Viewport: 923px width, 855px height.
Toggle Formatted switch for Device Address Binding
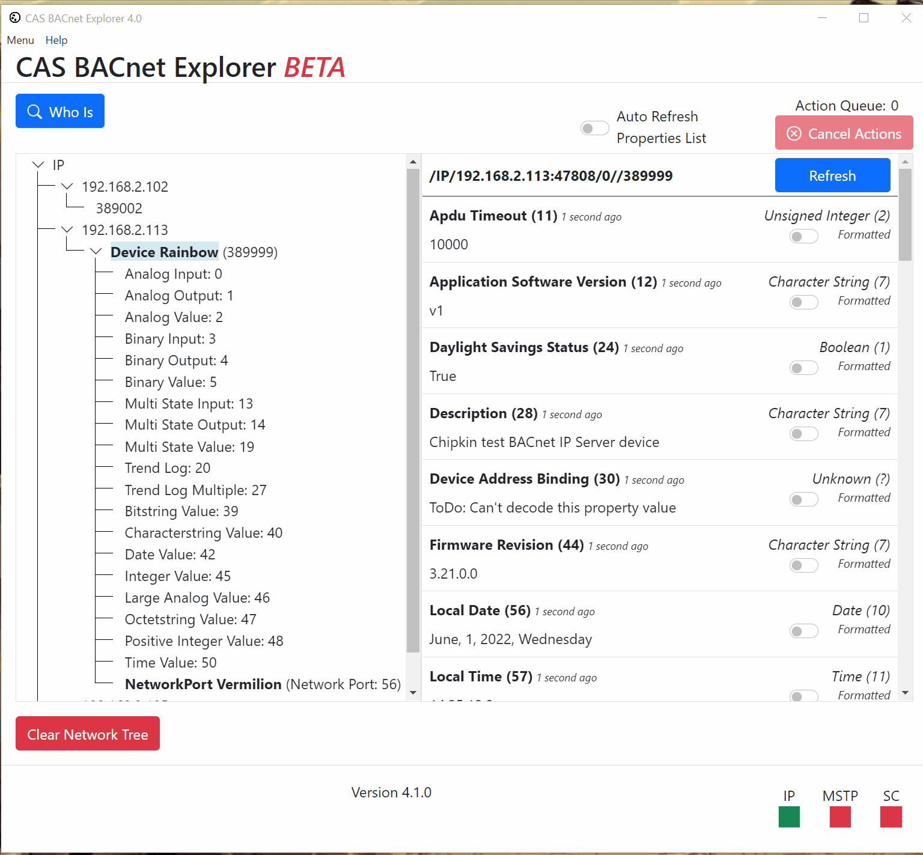click(804, 499)
